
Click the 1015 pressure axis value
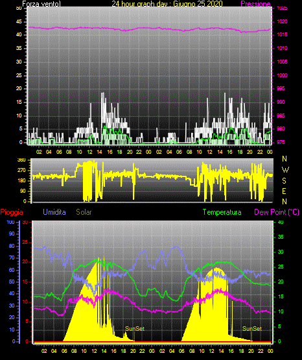pyautogui.click(x=282, y=34)
